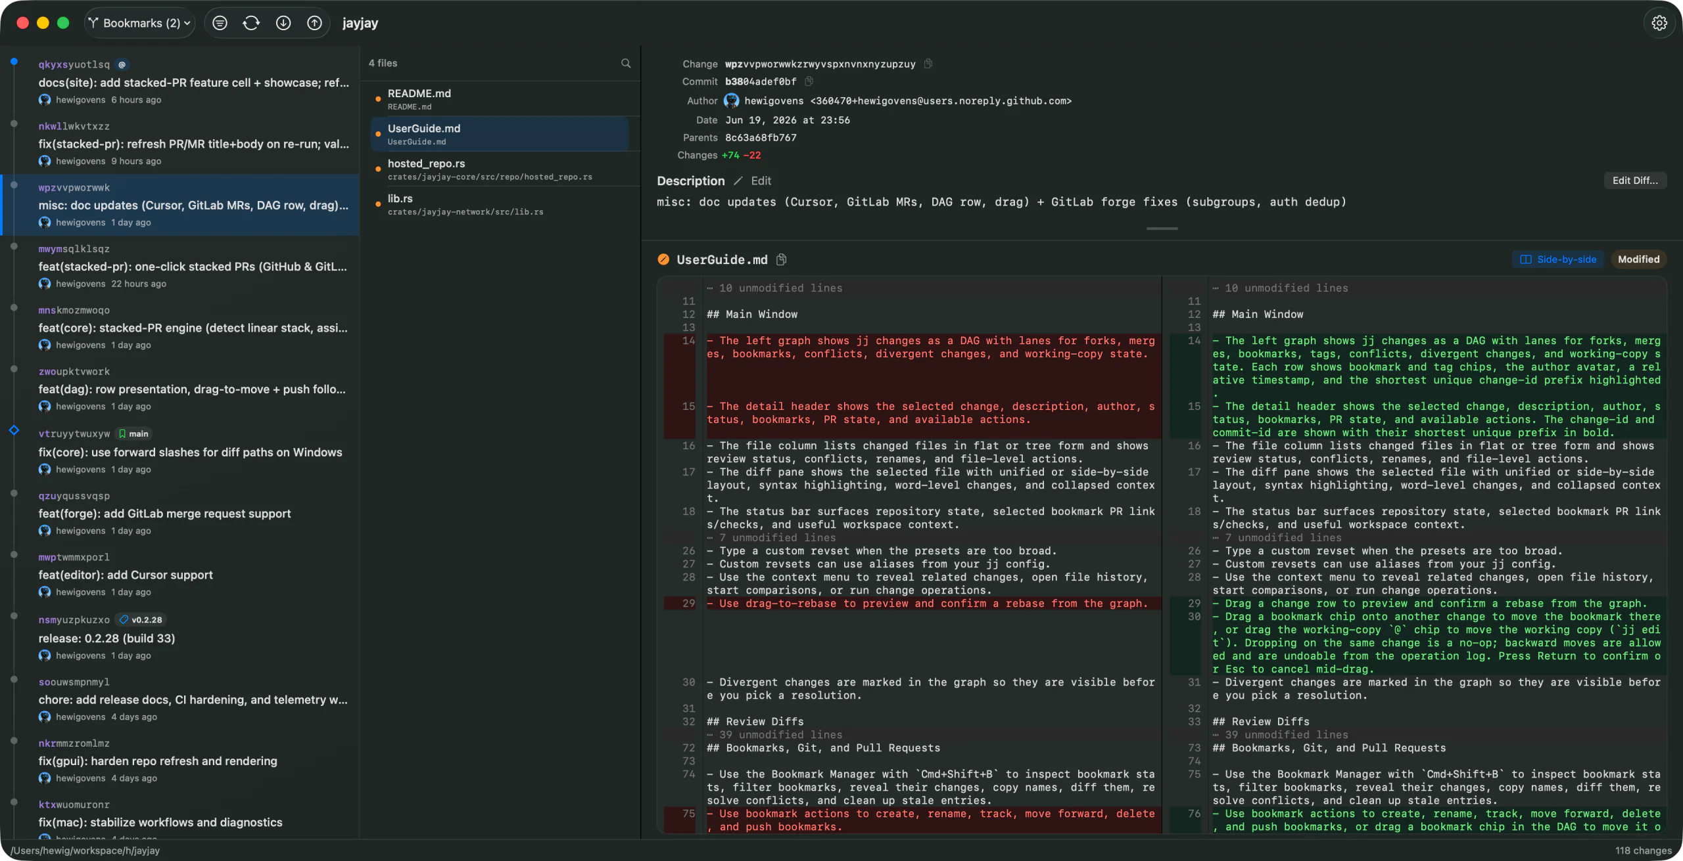Select lib.rs in the file list
1683x861 pixels.
(x=500, y=204)
